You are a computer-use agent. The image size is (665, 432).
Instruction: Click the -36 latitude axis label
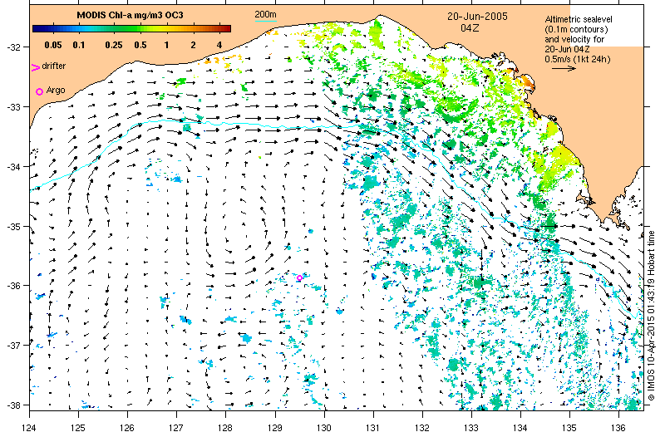12,286
